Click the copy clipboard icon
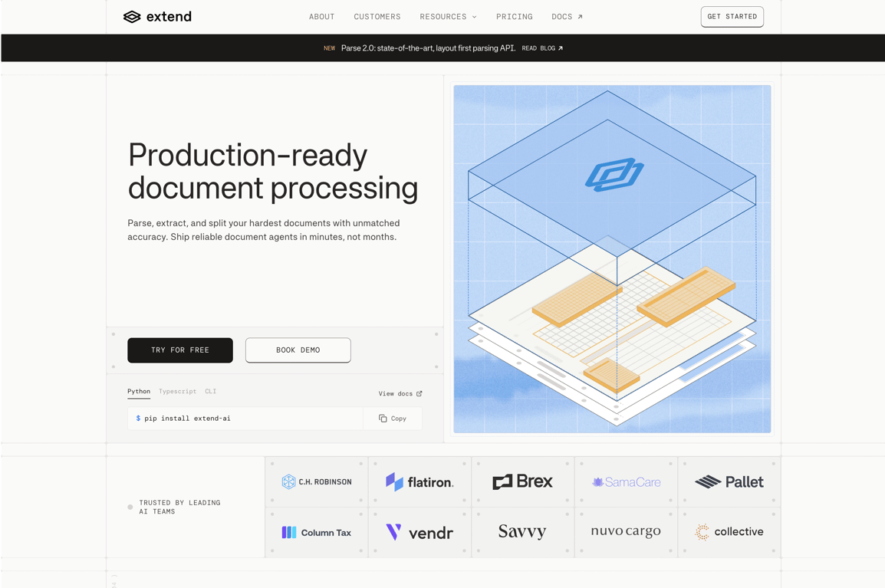 coord(383,418)
